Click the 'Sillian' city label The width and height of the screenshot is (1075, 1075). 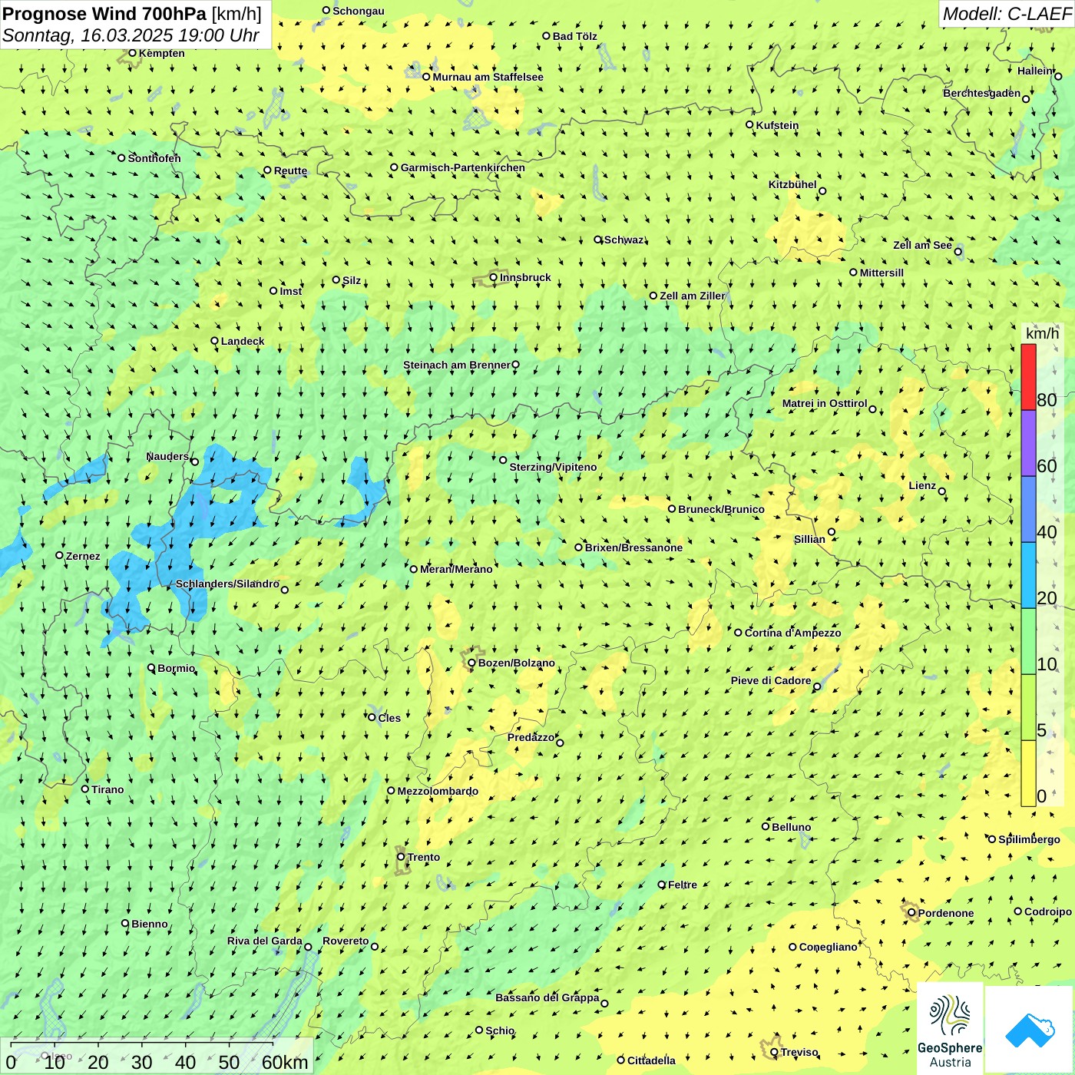click(x=809, y=540)
